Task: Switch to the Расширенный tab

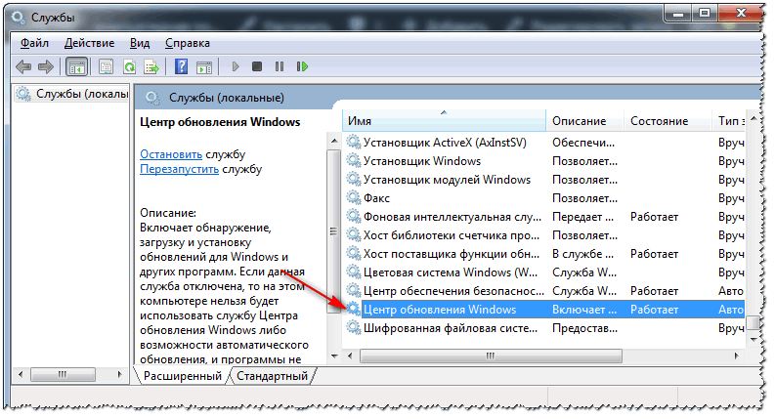Action: pyautogui.click(x=183, y=376)
